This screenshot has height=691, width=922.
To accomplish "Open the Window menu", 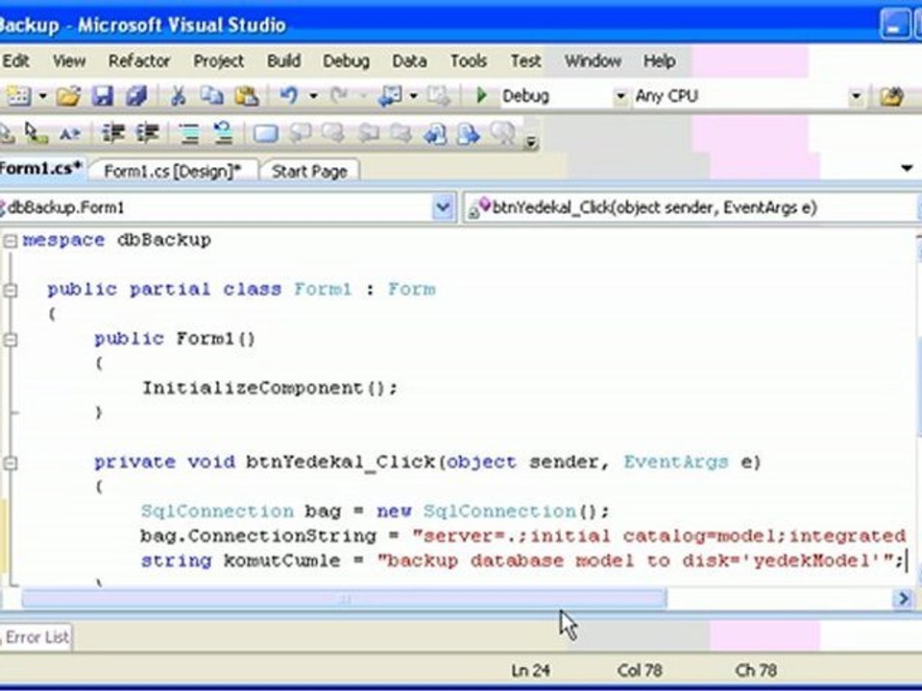I will coord(593,60).
